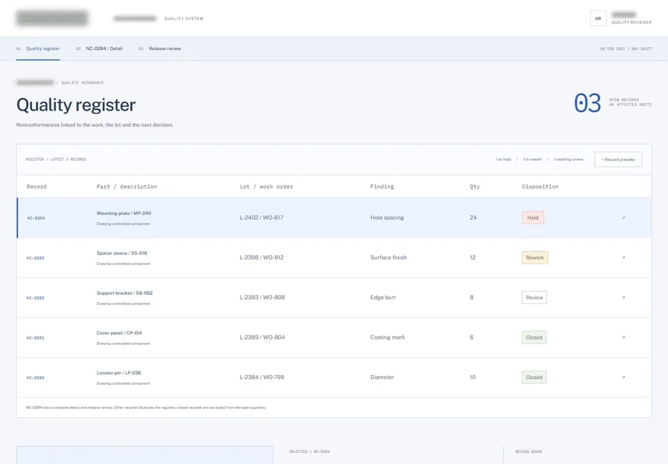Click the '1 on hold' status count

point(502,159)
